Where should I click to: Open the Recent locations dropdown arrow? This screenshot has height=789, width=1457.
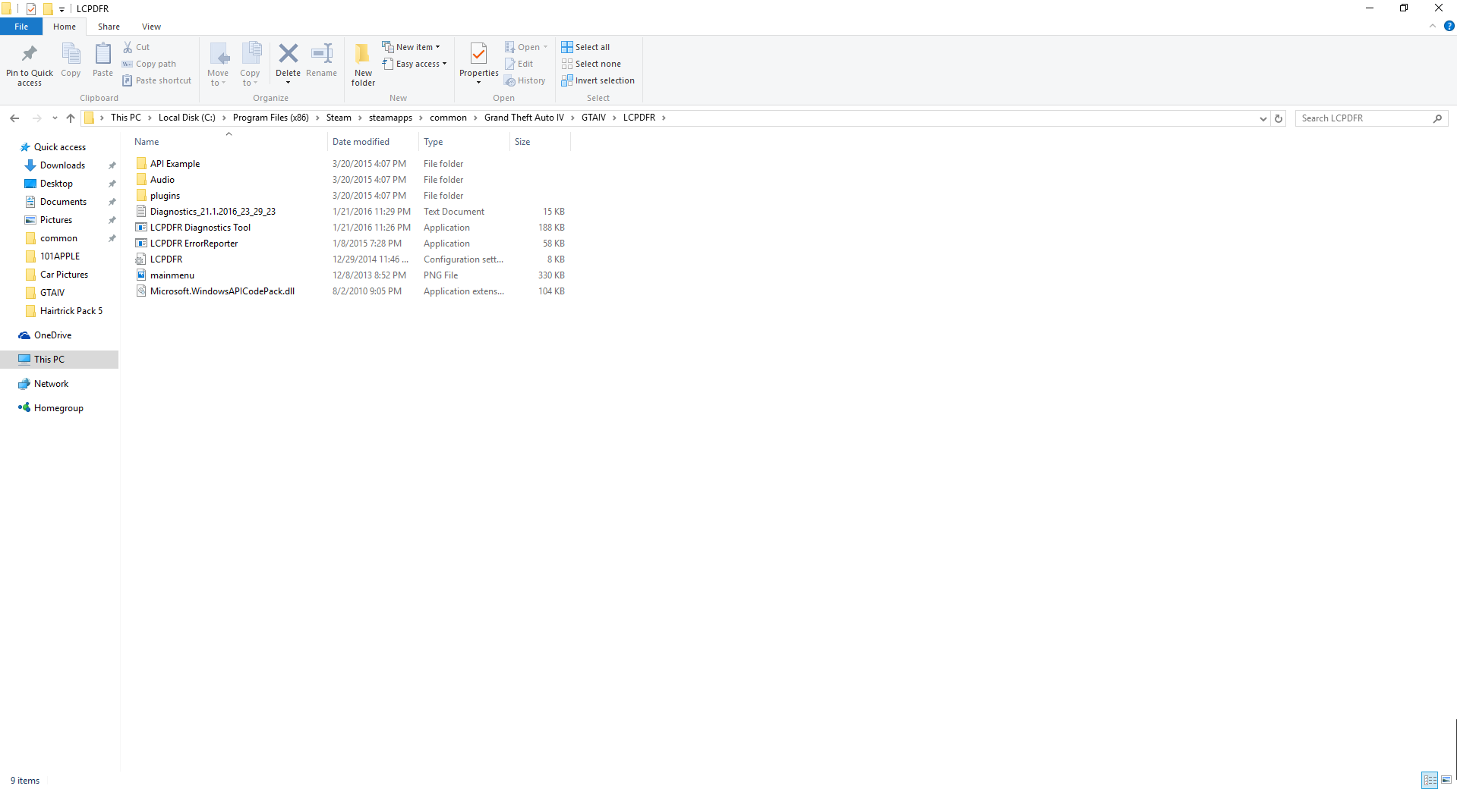(55, 118)
